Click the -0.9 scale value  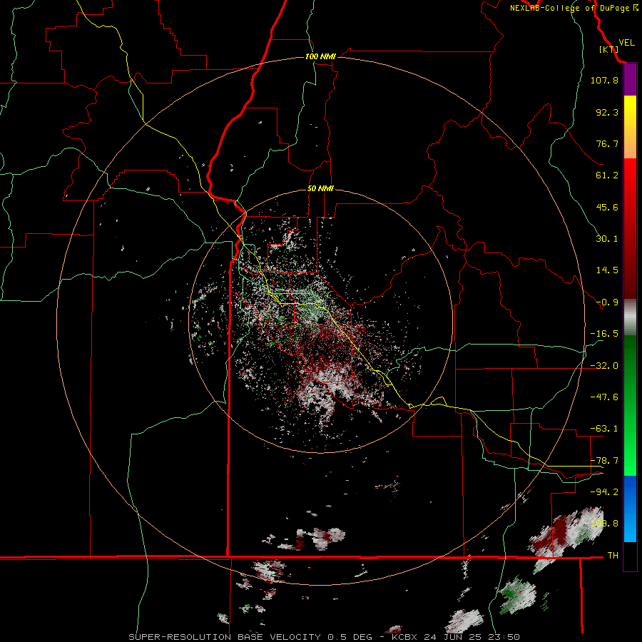click(607, 302)
